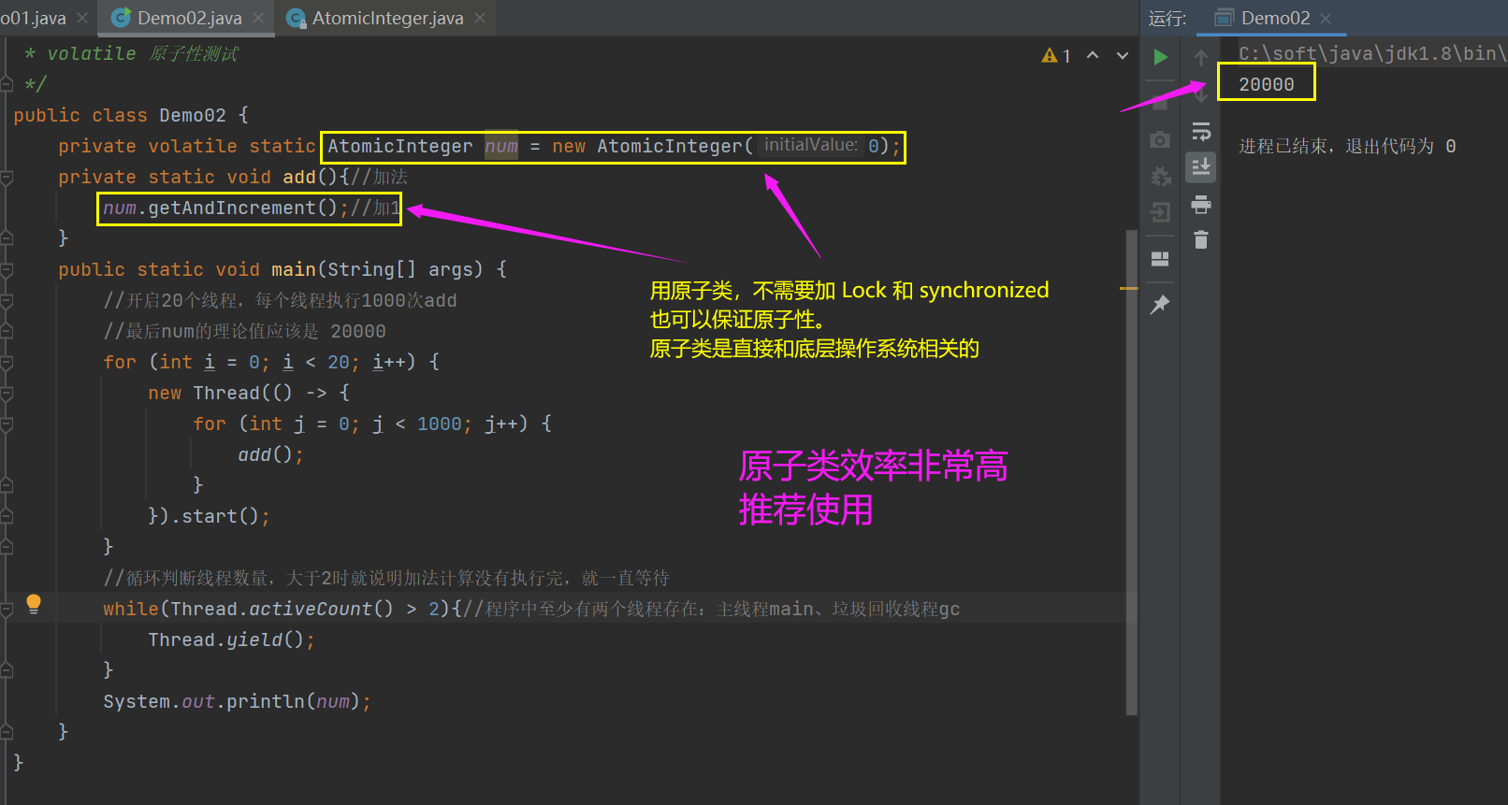Click 'String[] args' in main signature

coord(400,269)
